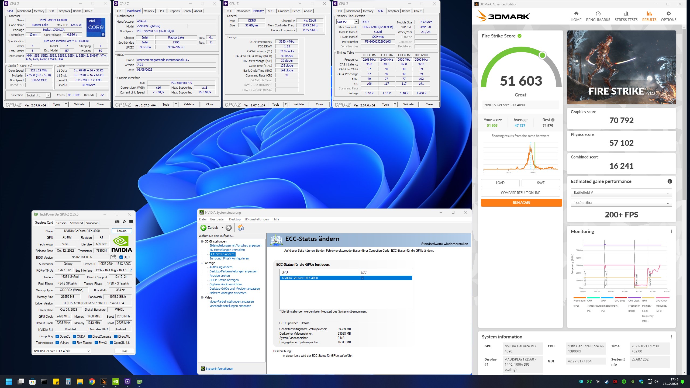Toggle the Ray Tracing checkbox

74,343
